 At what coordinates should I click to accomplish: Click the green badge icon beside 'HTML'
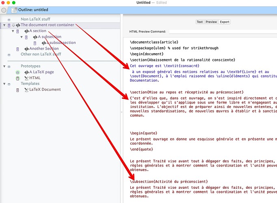pyautogui.click(x=17, y=78)
